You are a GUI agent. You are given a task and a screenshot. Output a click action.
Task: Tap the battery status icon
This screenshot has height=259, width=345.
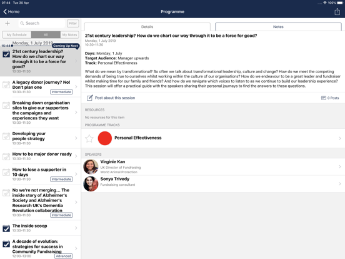340,3
